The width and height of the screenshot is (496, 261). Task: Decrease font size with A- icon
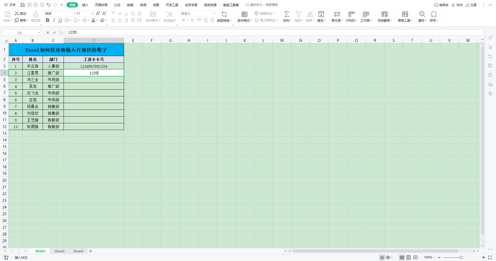104,14
